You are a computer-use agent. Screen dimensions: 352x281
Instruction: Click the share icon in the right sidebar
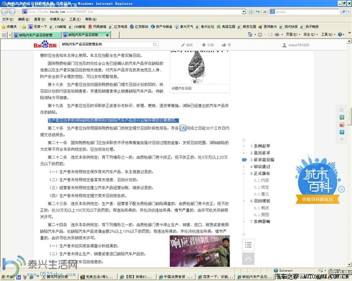click(342, 109)
